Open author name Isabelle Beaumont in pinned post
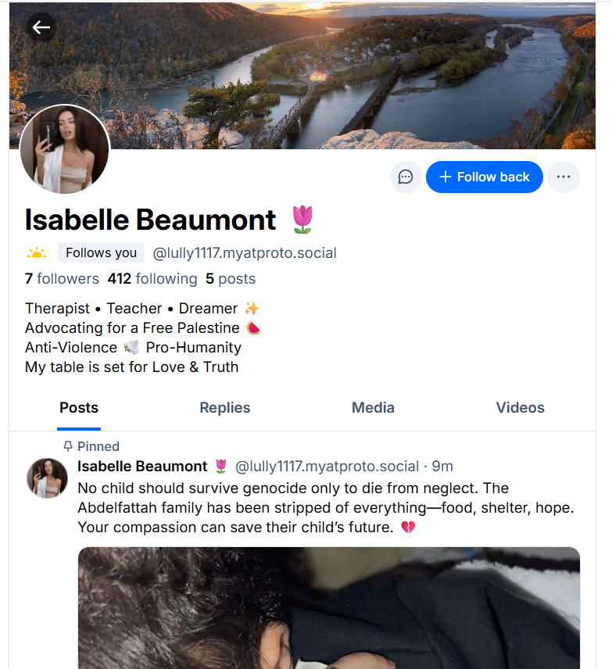The image size is (612, 669). 142,467
